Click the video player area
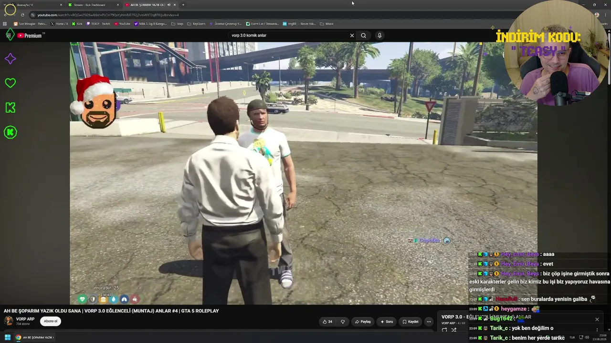The width and height of the screenshot is (611, 343). tap(304, 173)
